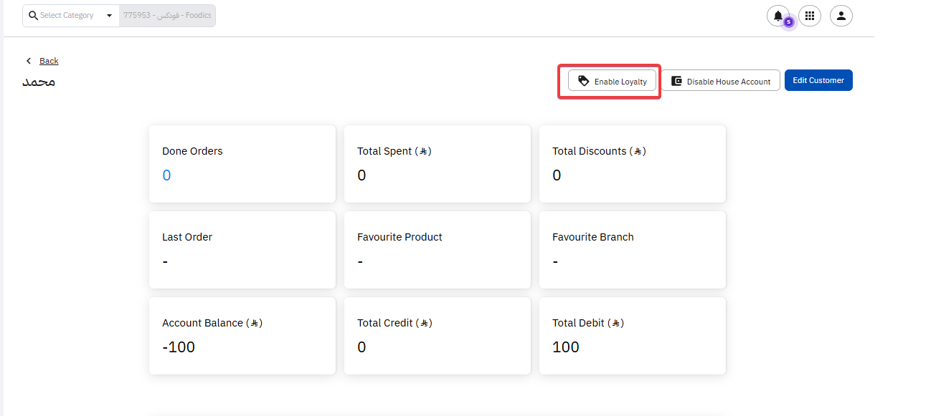Go back using the Back link
936x416 pixels.
tap(49, 61)
